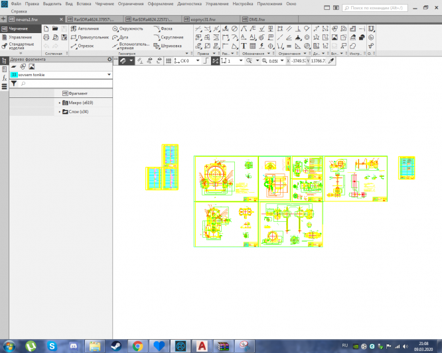Apply the perpendicular constraint icon
442x353 pixels.
point(298,28)
